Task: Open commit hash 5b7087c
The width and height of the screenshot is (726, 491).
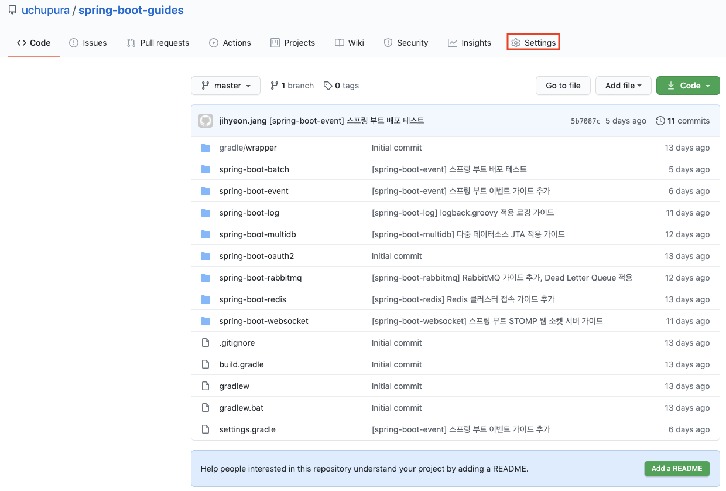Action: tap(585, 121)
